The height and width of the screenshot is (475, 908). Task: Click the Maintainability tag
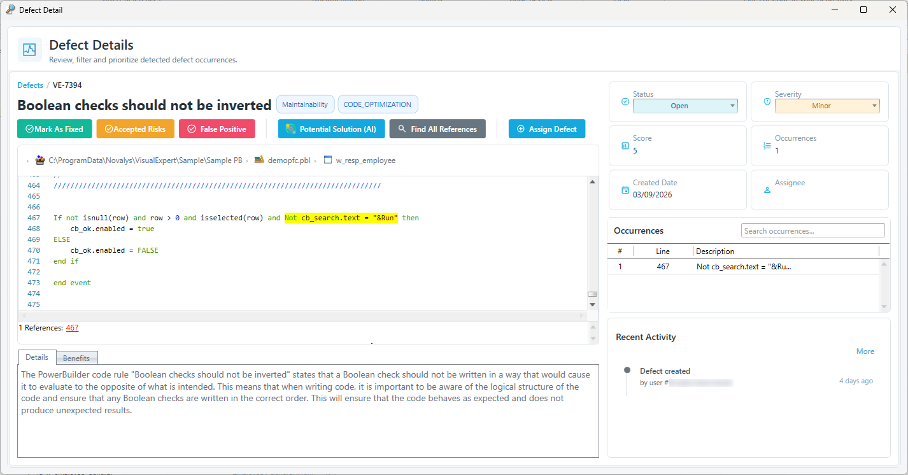pyautogui.click(x=305, y=104)
